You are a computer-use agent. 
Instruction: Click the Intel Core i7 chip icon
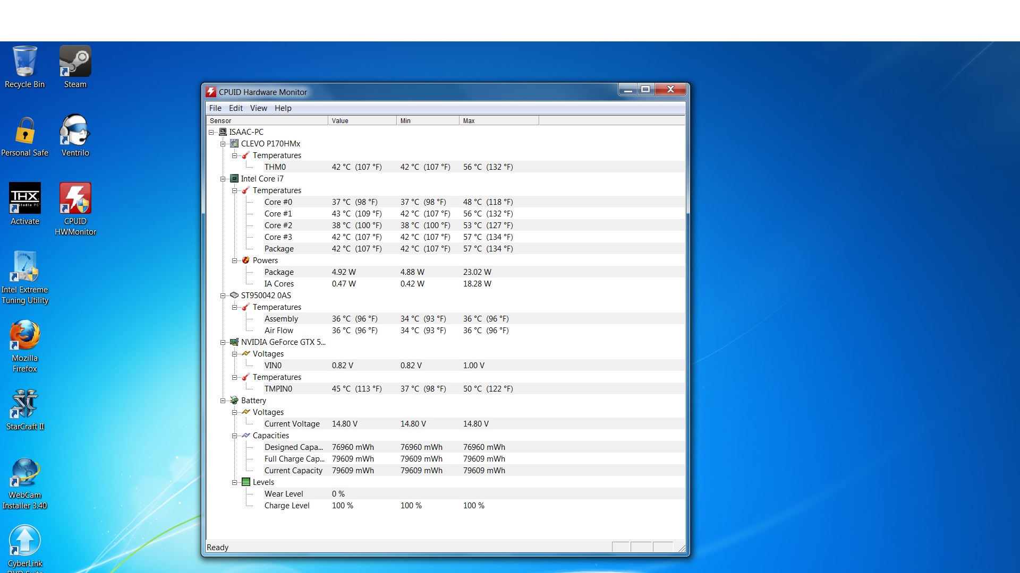[234, 179]
